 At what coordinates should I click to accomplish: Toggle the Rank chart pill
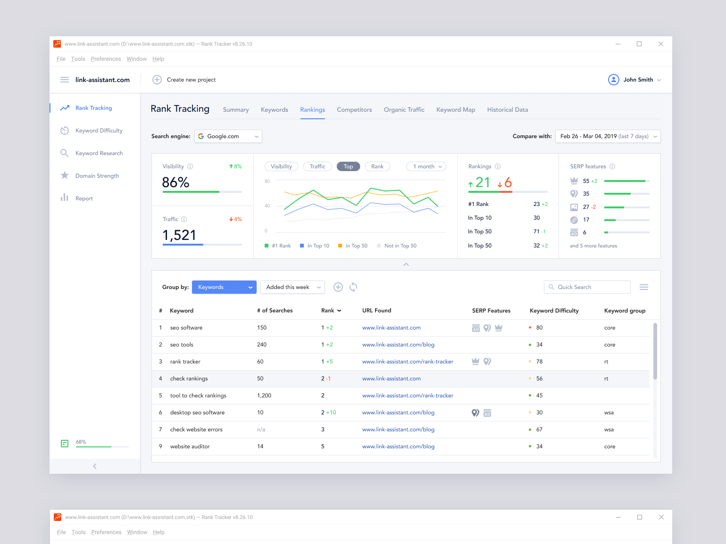377,166
